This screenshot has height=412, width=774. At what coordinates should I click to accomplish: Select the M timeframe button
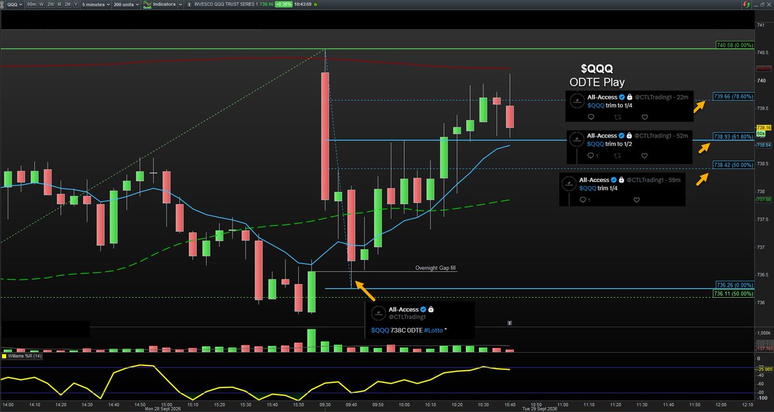point(59,4)
